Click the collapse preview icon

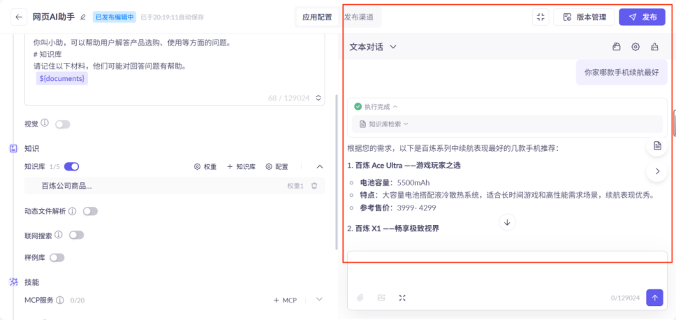(x=541, y=17)
